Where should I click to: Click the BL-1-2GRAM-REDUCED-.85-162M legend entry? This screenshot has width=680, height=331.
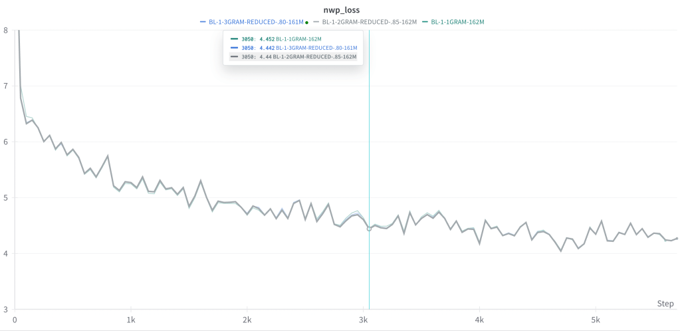(x=369, y=22)
